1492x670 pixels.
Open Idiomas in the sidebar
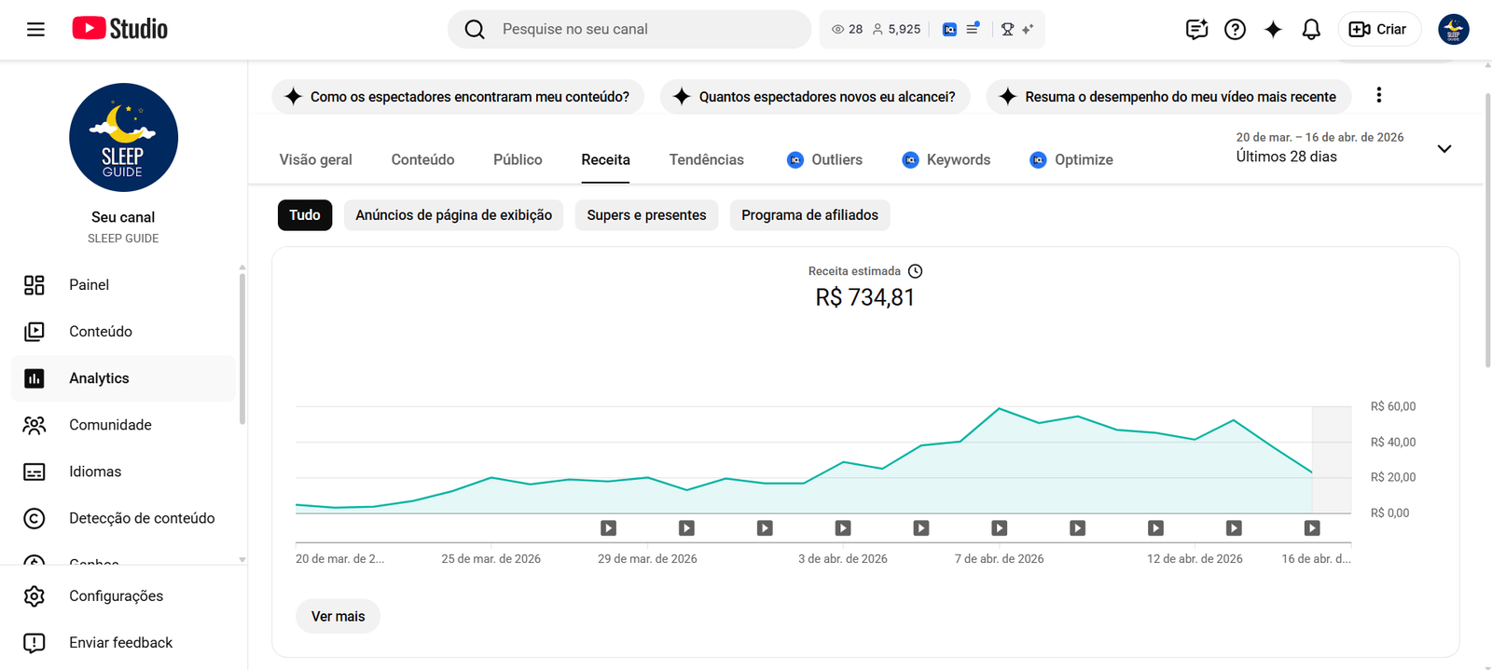(x=123, y=472)
